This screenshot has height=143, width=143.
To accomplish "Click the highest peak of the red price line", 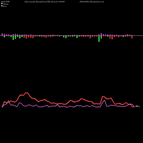I will click(x=27, y=93).
